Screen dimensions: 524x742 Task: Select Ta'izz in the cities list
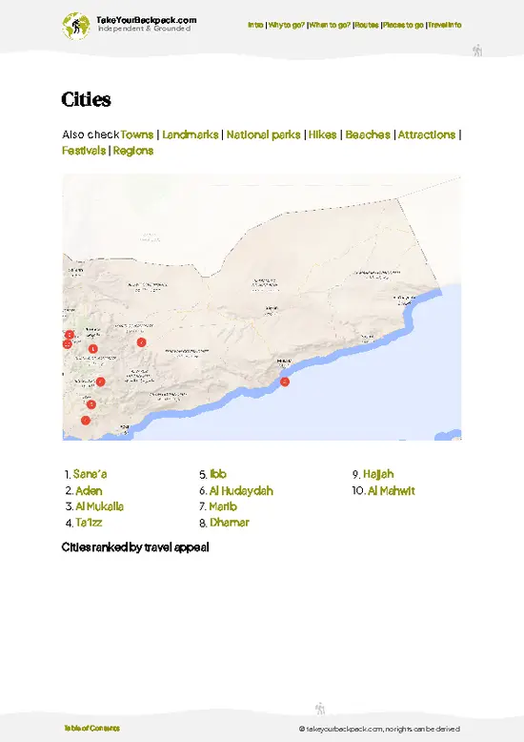pos(89,523)
